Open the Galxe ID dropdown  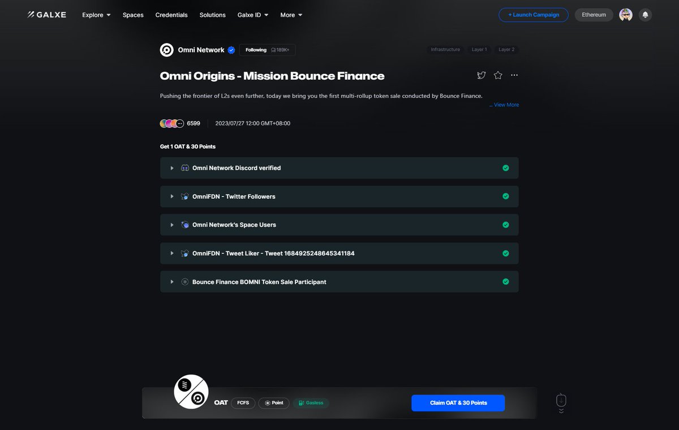point(253,15)
